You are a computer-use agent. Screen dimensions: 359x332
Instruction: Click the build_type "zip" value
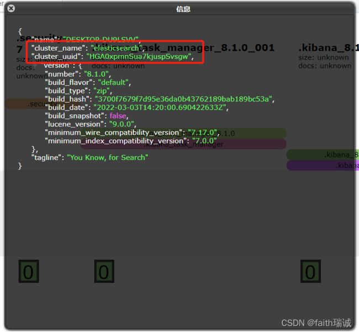click(102, 91)
